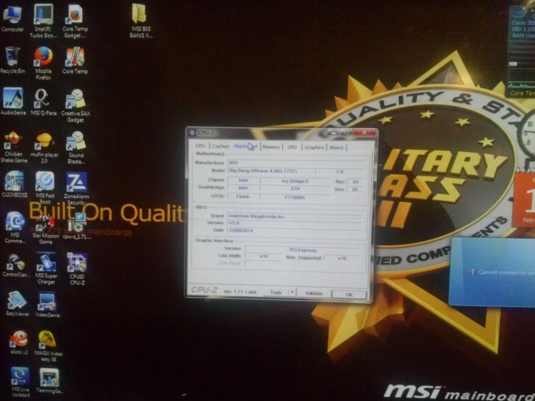Launch the Chicken Shake Game icon
The width and height of the screenshot is (535, 401).
(13, 147)
